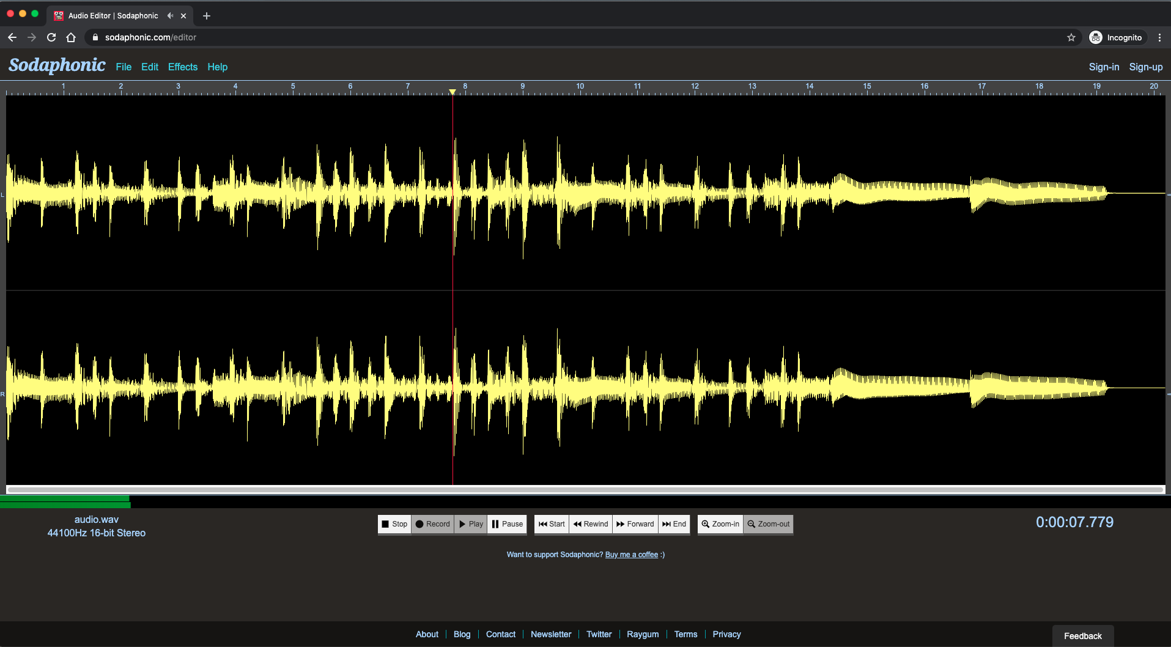Select the Audio Editor | Sodaphonic tab
The width and height of the screenshot is (1171, 647).
(x=120, y=16)
